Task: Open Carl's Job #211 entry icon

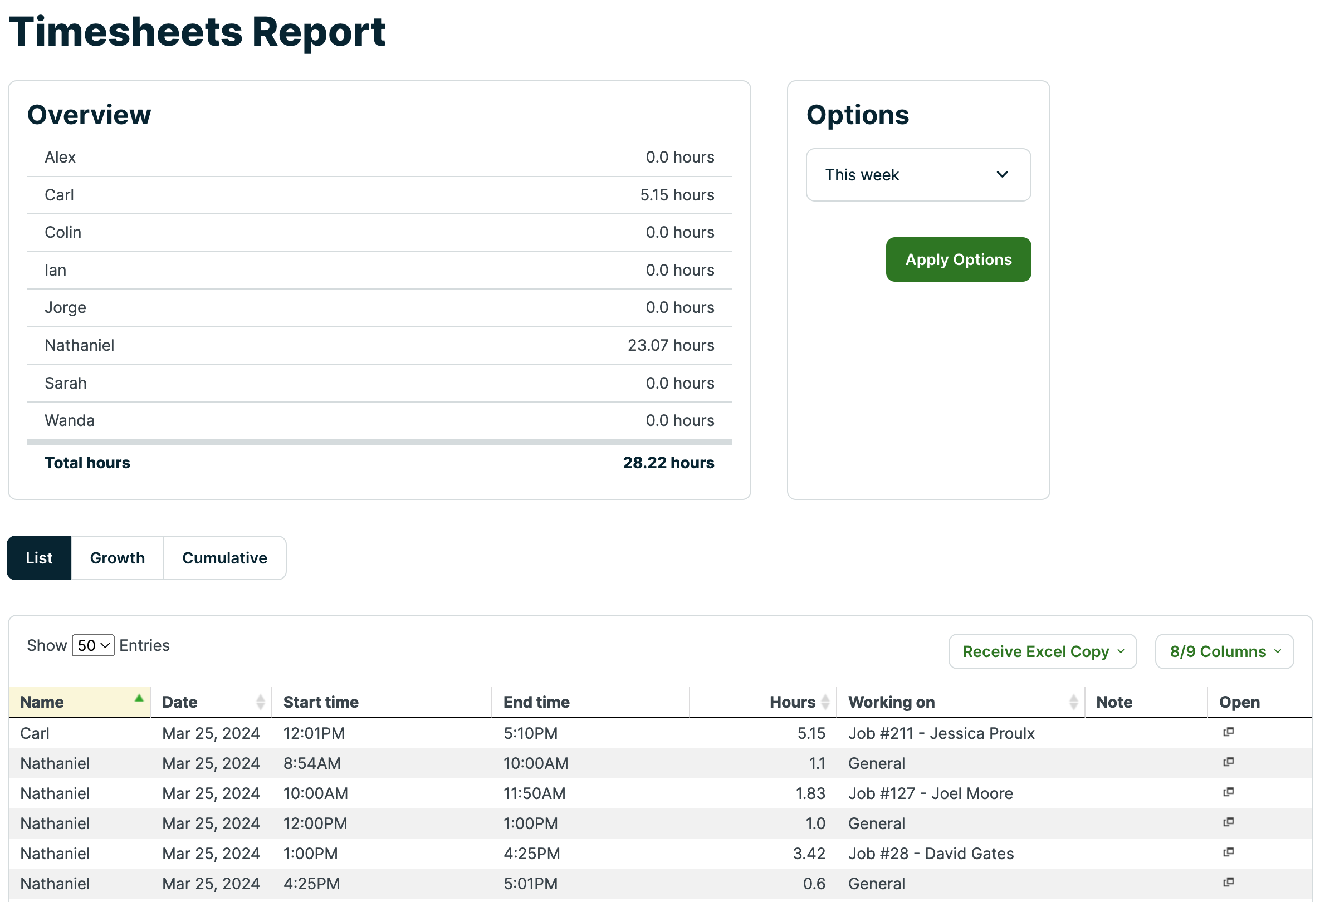Action: [1228, 732]
